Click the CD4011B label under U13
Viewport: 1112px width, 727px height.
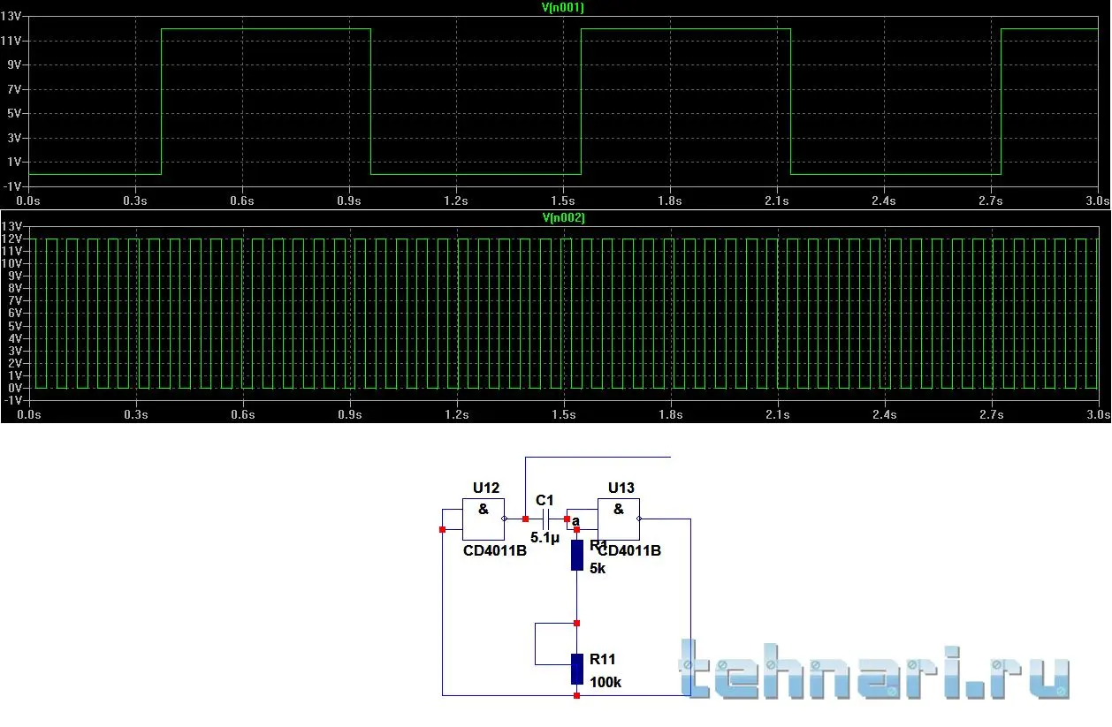pyautogui.click(x=629, y=550)
